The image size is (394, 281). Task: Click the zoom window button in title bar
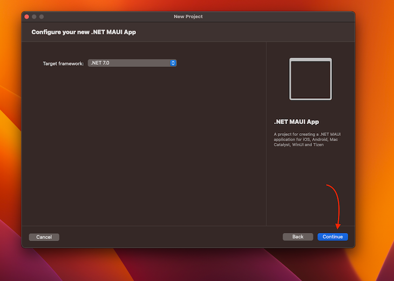coord(42,17)
